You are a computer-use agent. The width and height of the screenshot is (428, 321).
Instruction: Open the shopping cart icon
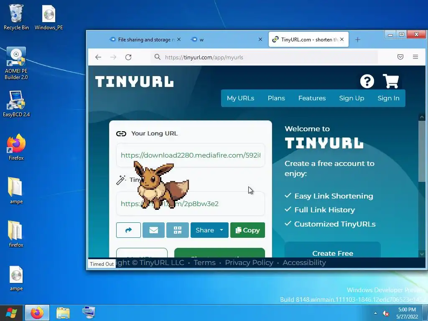point(391,81)
